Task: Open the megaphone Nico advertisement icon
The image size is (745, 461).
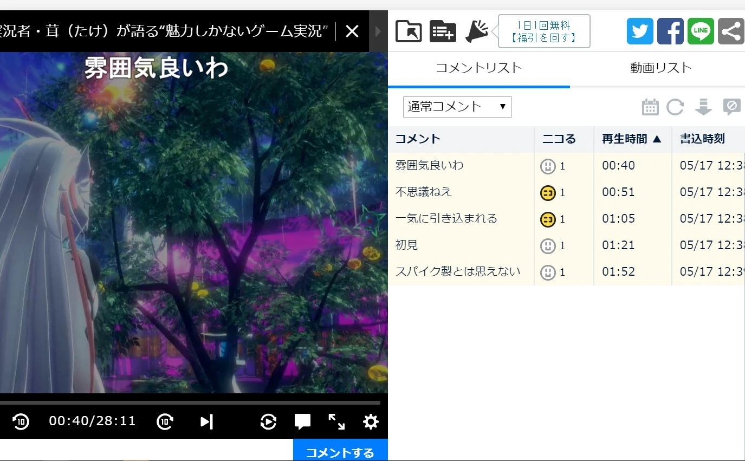Action: 477,31
